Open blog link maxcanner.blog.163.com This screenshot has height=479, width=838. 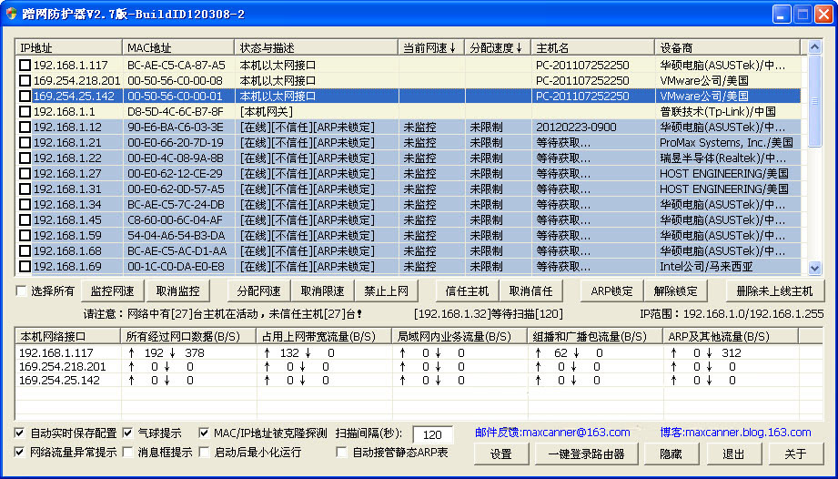point(737,433)
